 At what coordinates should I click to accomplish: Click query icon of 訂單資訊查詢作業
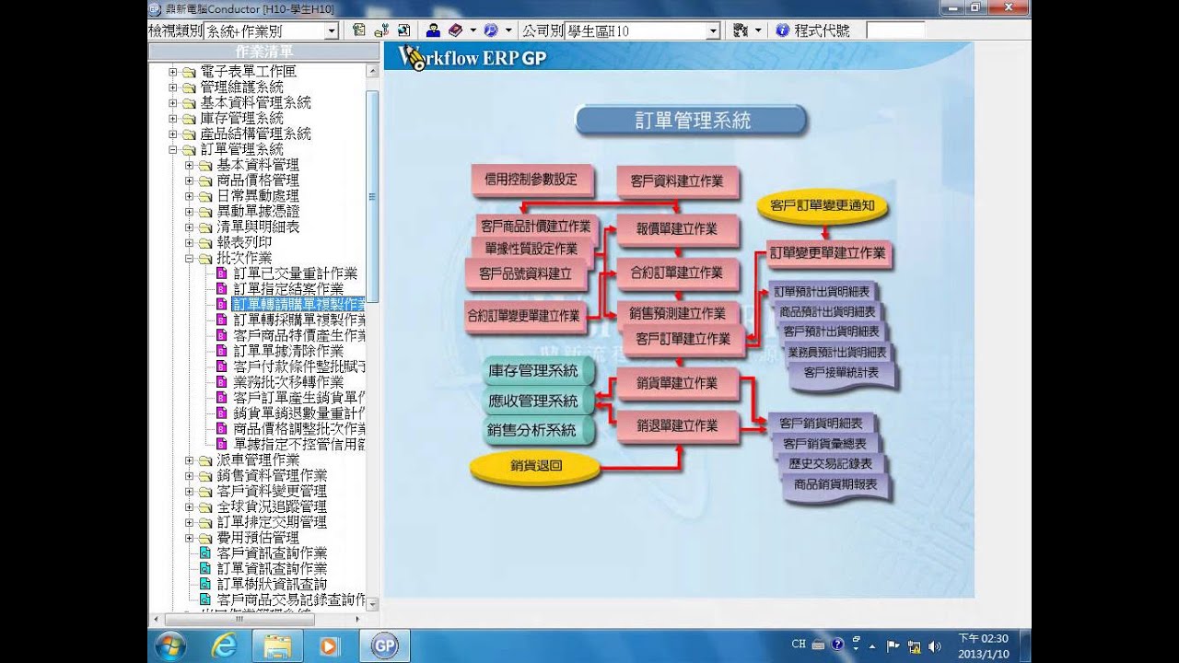tap(205, 569)
